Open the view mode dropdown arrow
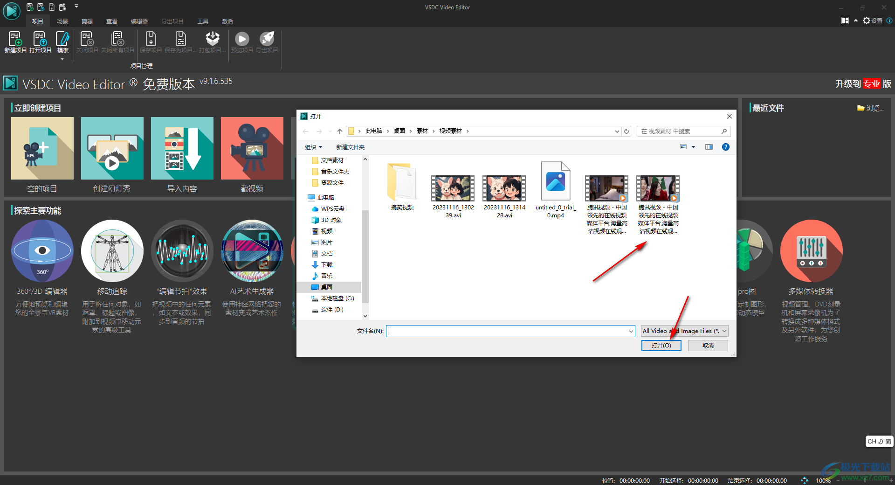This screenshot has width=895, height=485. [x=693, y=147]
